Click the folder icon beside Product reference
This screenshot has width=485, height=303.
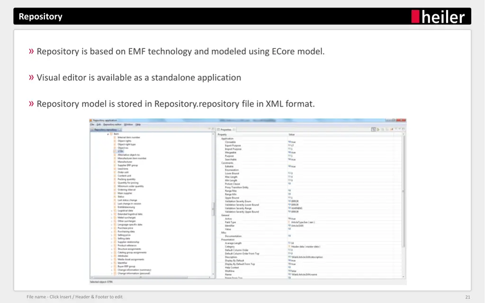[x=115, y=246]
